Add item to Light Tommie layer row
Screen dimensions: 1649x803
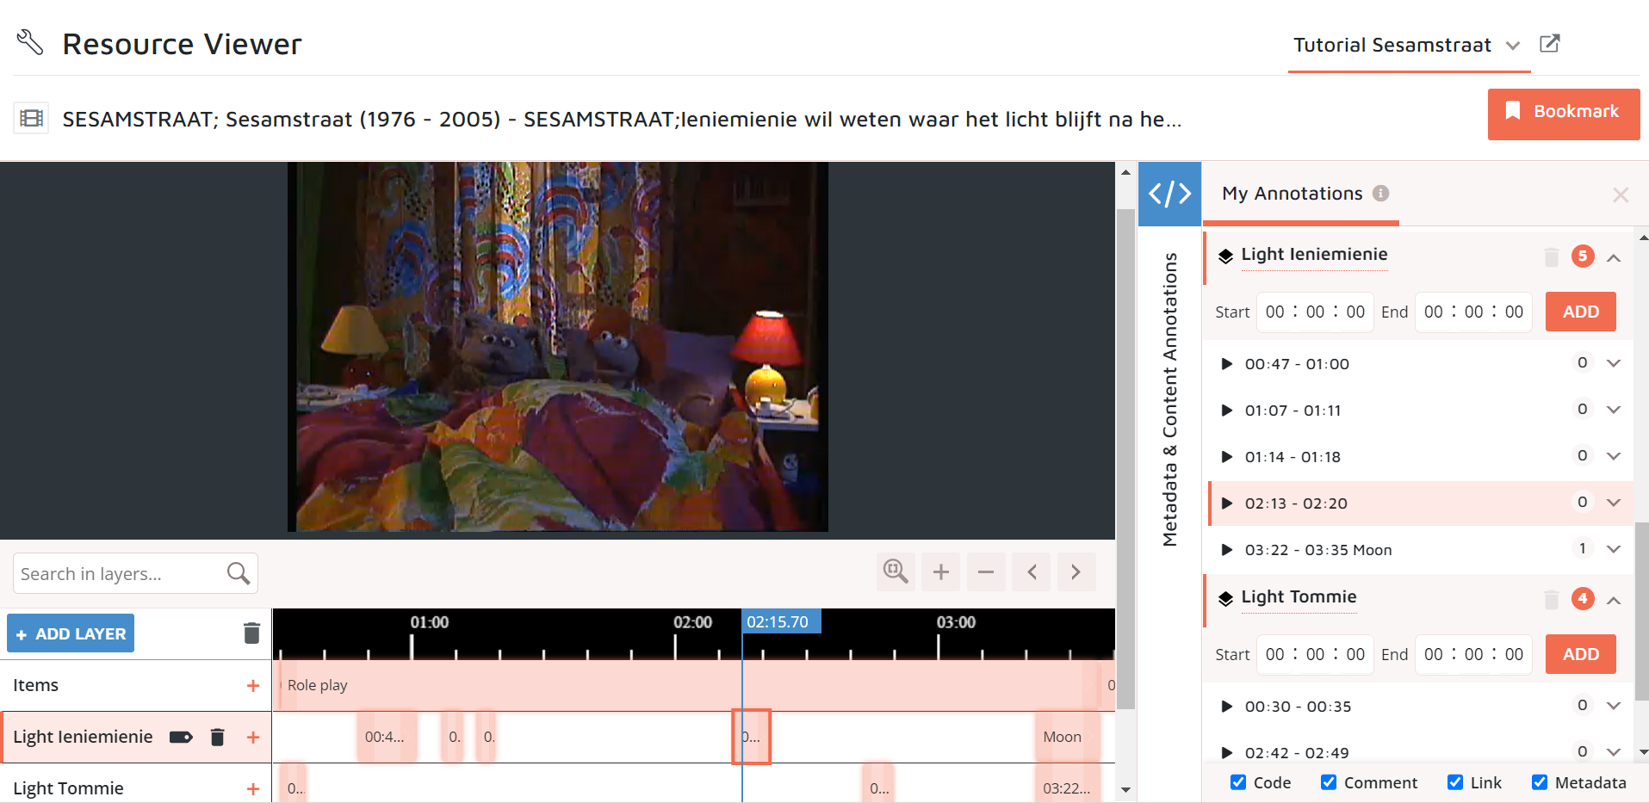253,788
